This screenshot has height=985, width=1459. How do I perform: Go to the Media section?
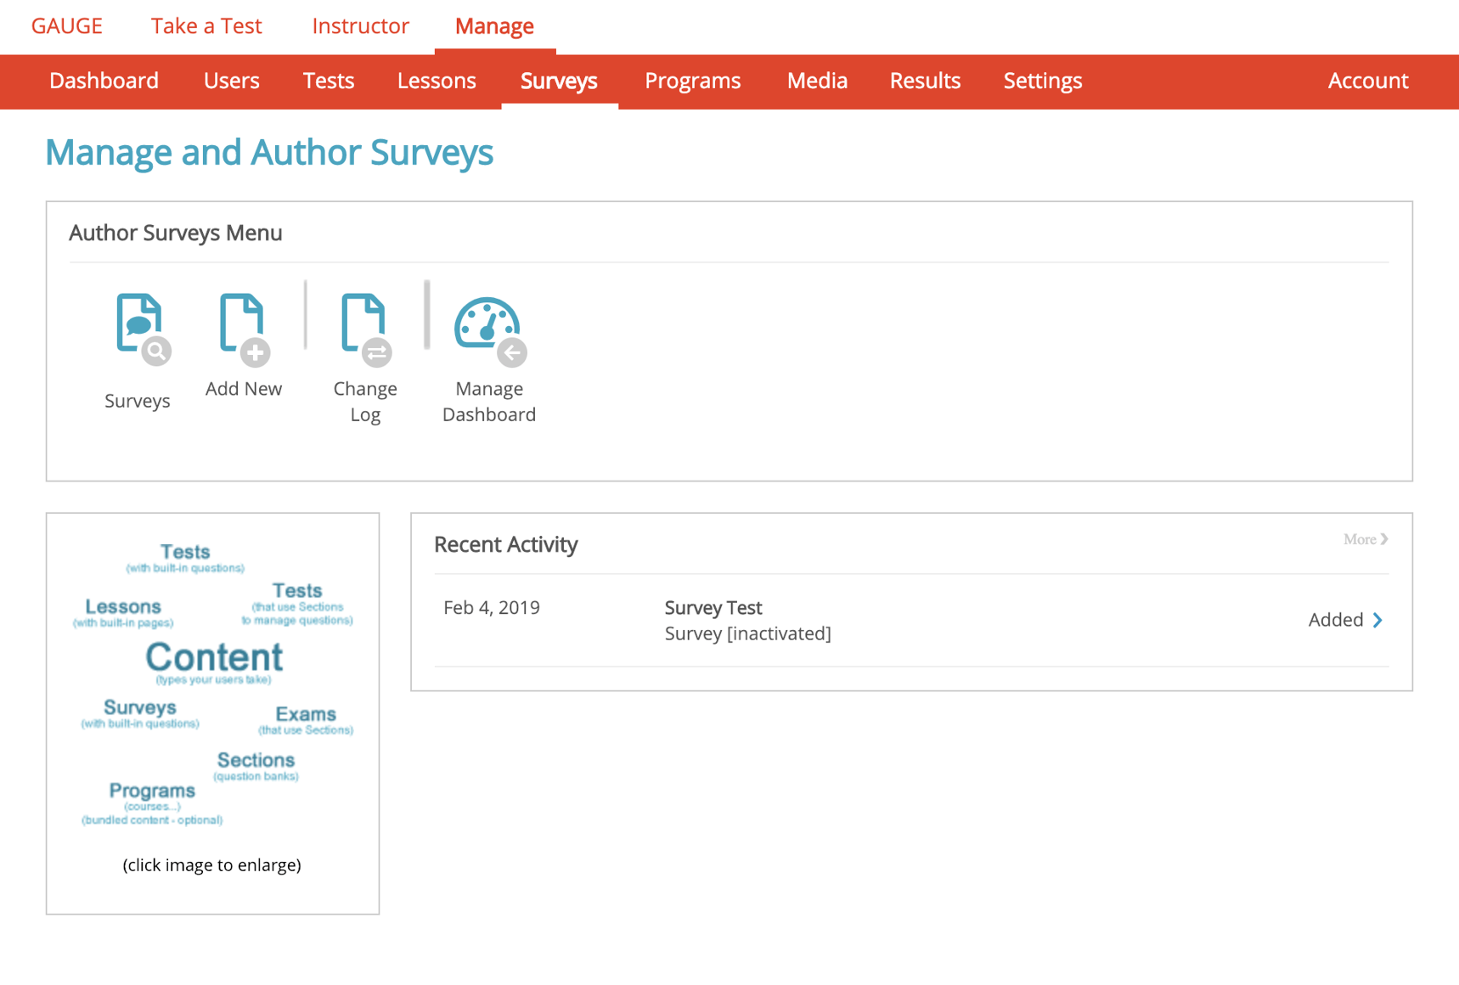point(817,81)
